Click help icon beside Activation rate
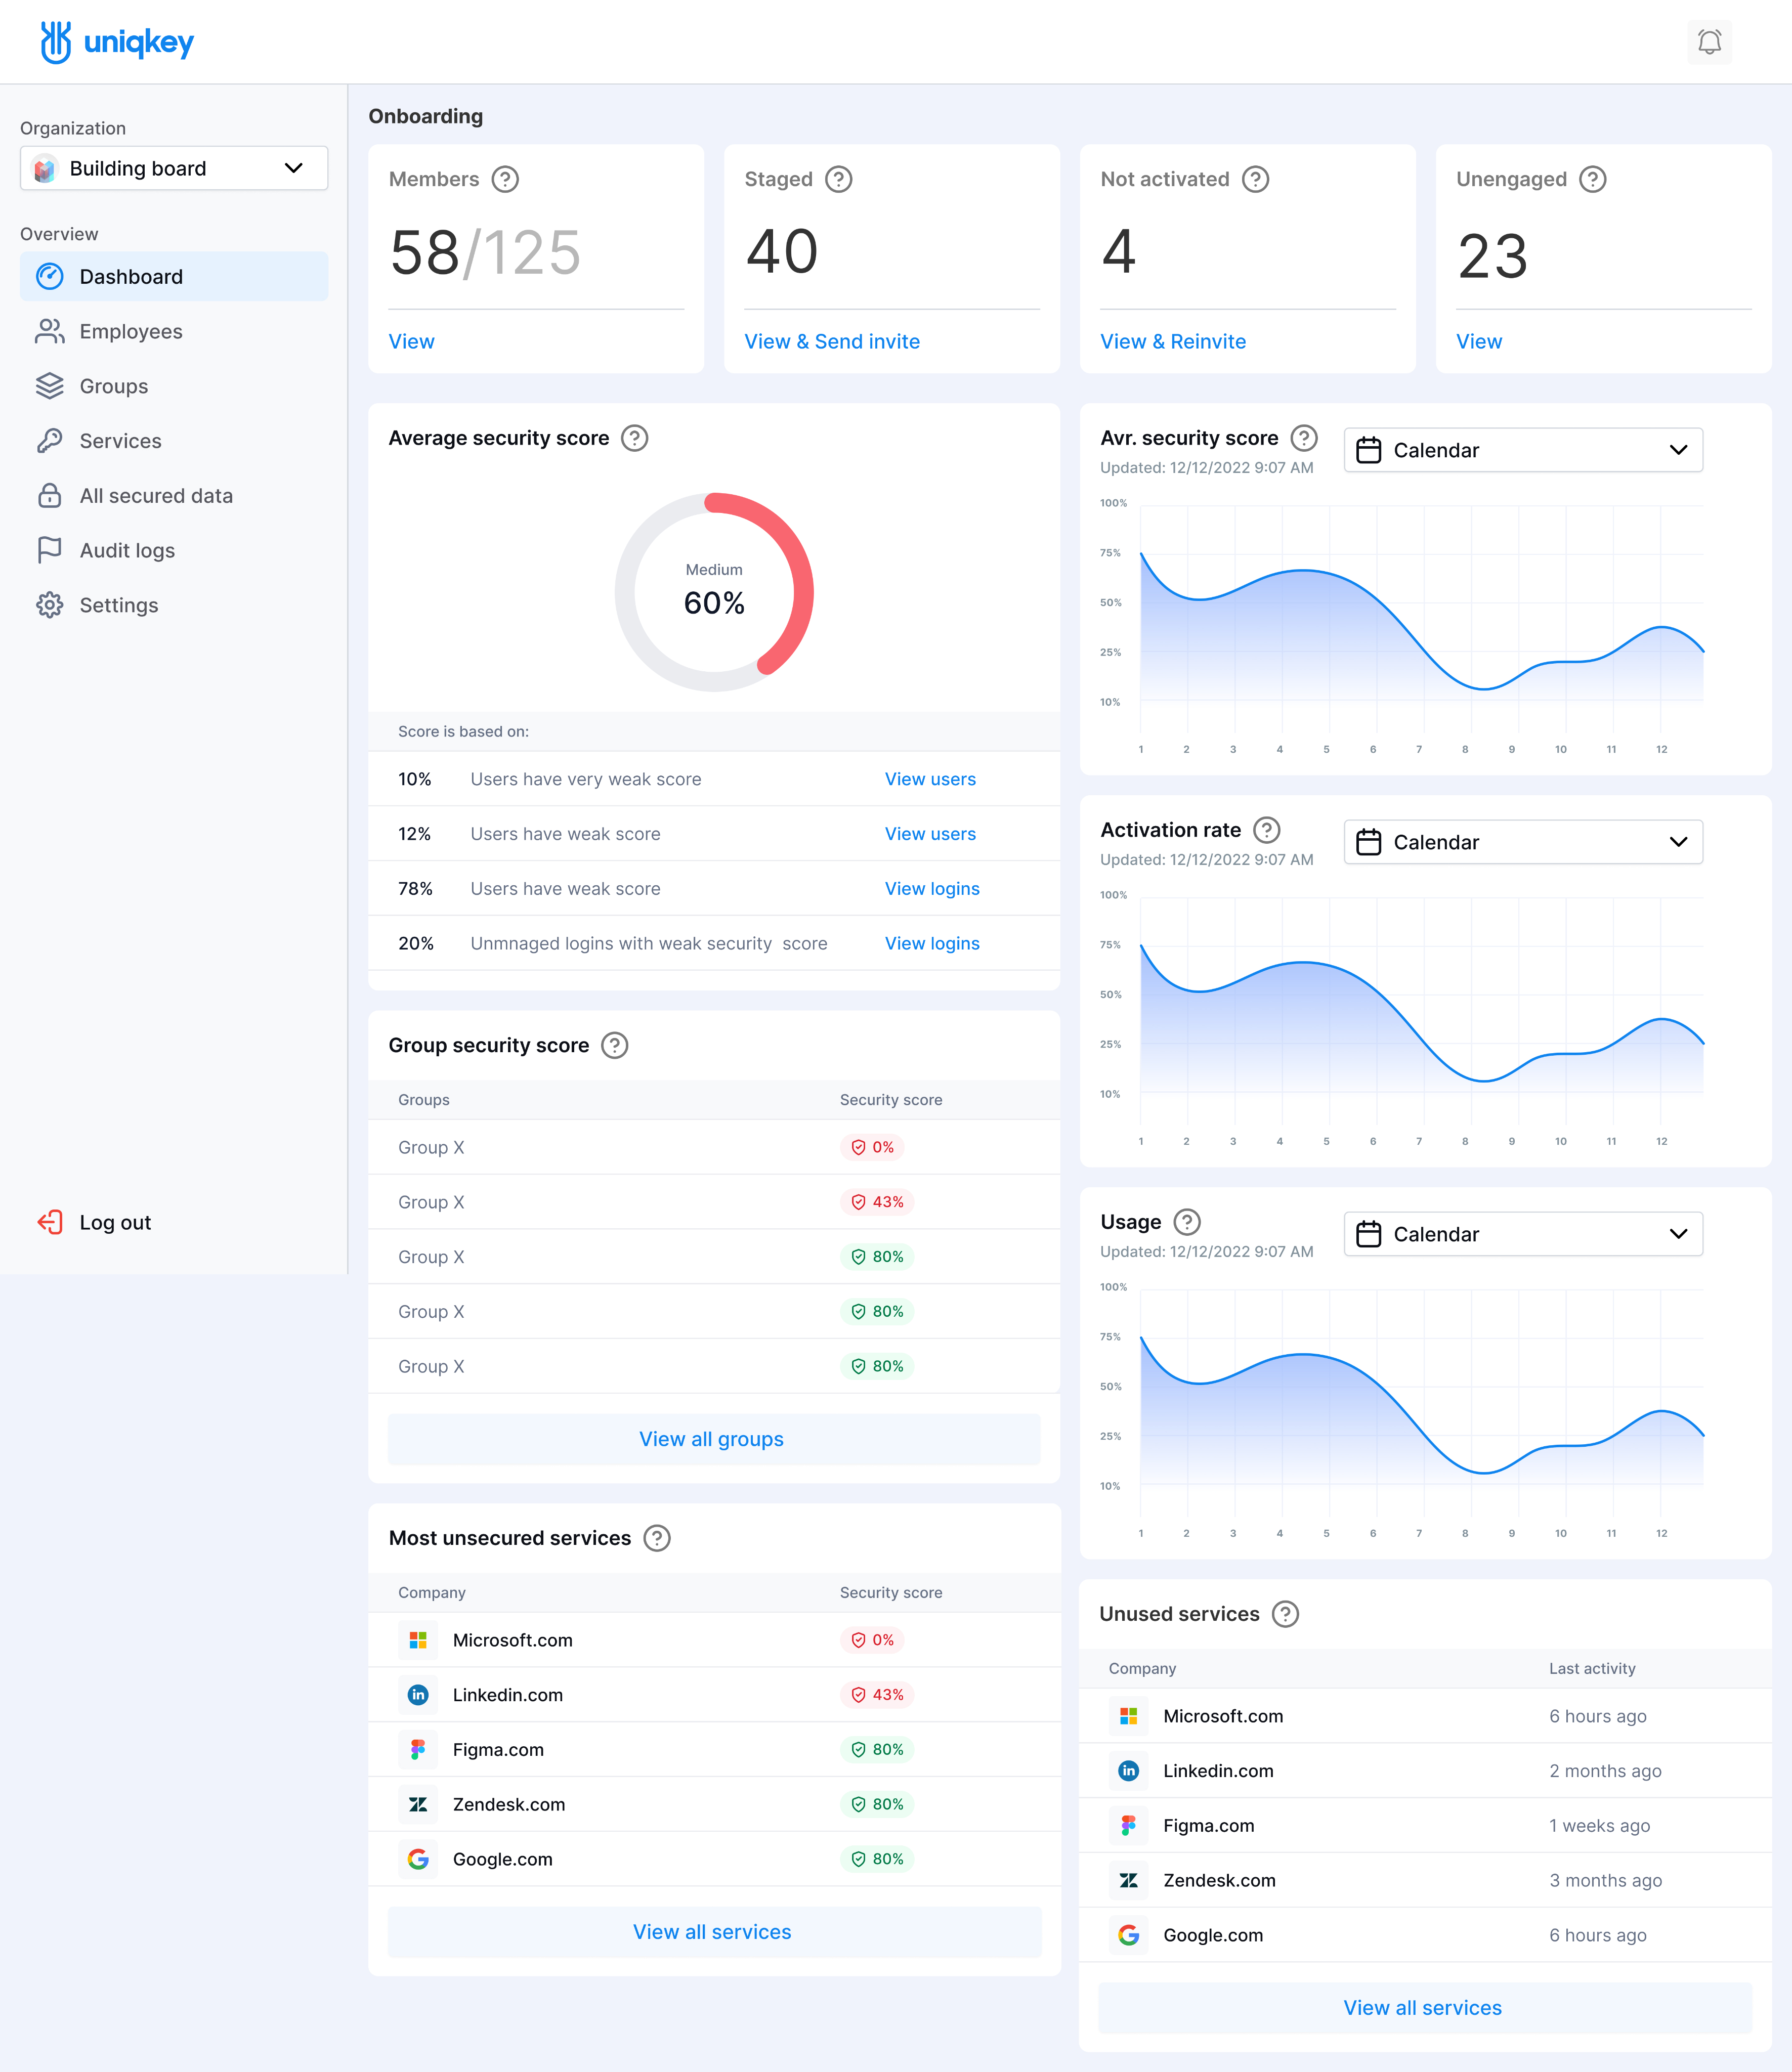1792x2072 pixels. [x=1267, y=830]
